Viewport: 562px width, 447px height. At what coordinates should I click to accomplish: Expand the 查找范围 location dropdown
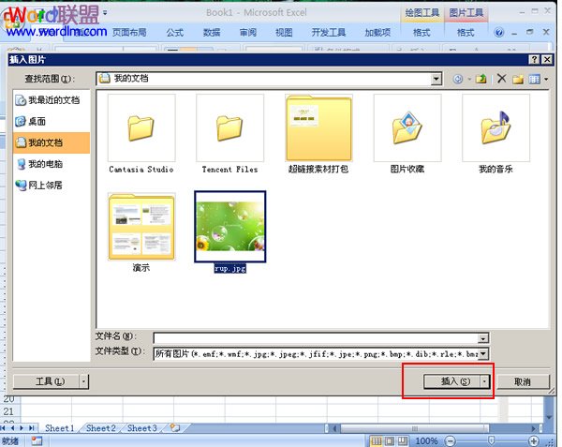pyautogui.click(x=436, y=79)
